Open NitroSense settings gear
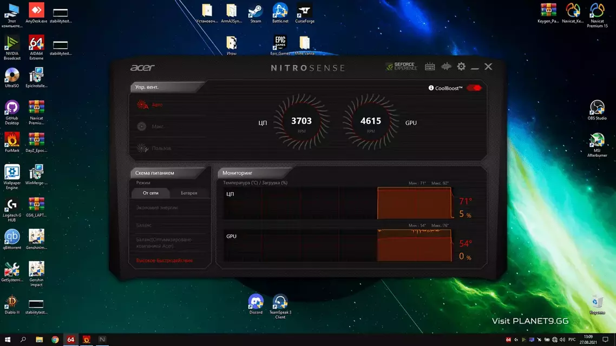 [461, 66]
